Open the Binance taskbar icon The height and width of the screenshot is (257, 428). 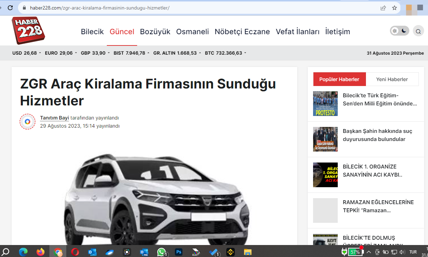pyautogui.click(x=231, y=252)
